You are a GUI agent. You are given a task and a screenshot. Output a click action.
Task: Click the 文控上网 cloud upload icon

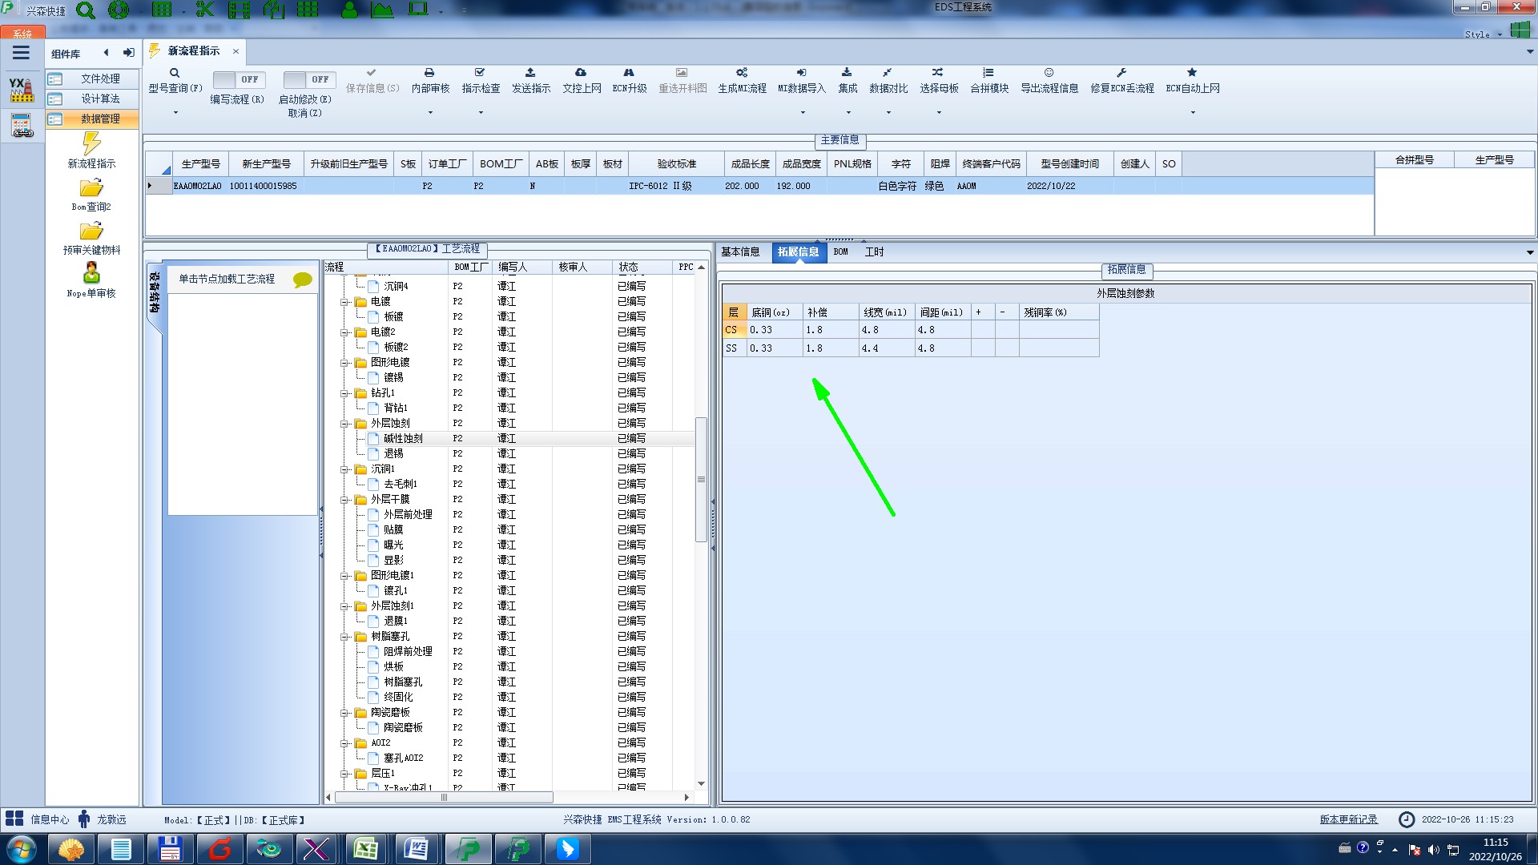tap(581, 73)
